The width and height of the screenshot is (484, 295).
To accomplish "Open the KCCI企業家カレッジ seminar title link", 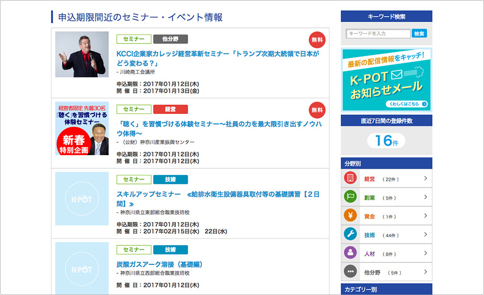I will click(217, 58).
